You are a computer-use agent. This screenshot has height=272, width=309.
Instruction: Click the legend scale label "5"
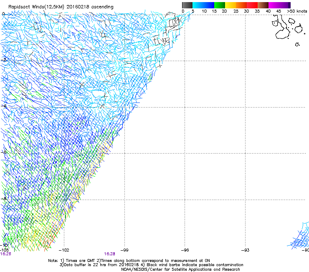click(193, 11)
